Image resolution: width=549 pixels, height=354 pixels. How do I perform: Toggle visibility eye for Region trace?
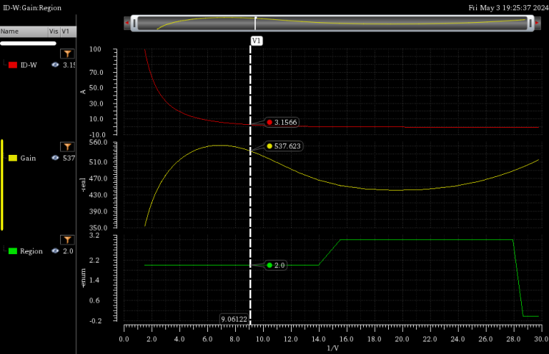[x=54, y=251]
